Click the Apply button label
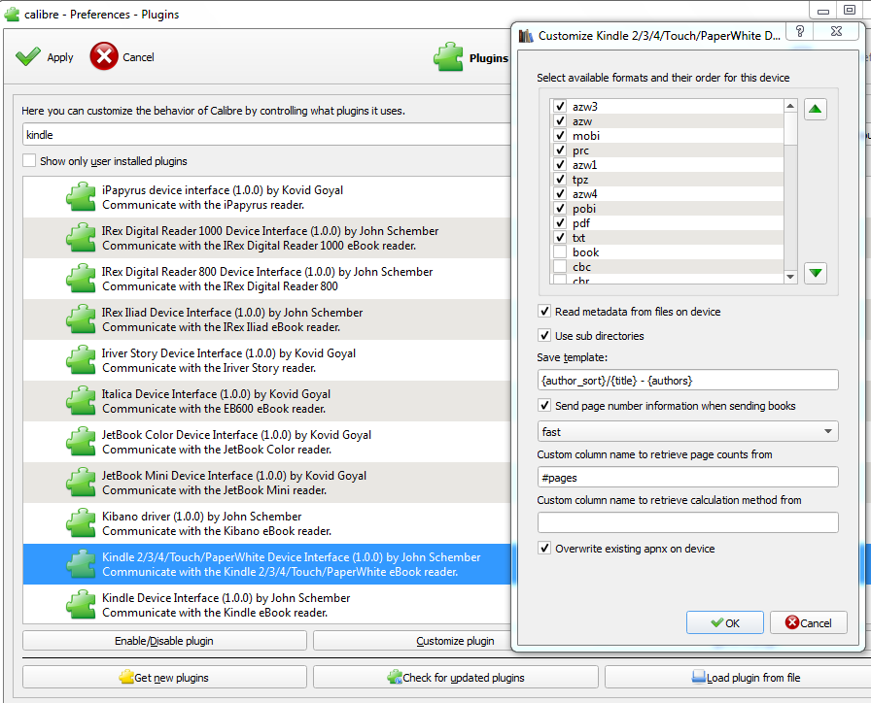Screen dimensions: 871x703 tap(60, 57)
